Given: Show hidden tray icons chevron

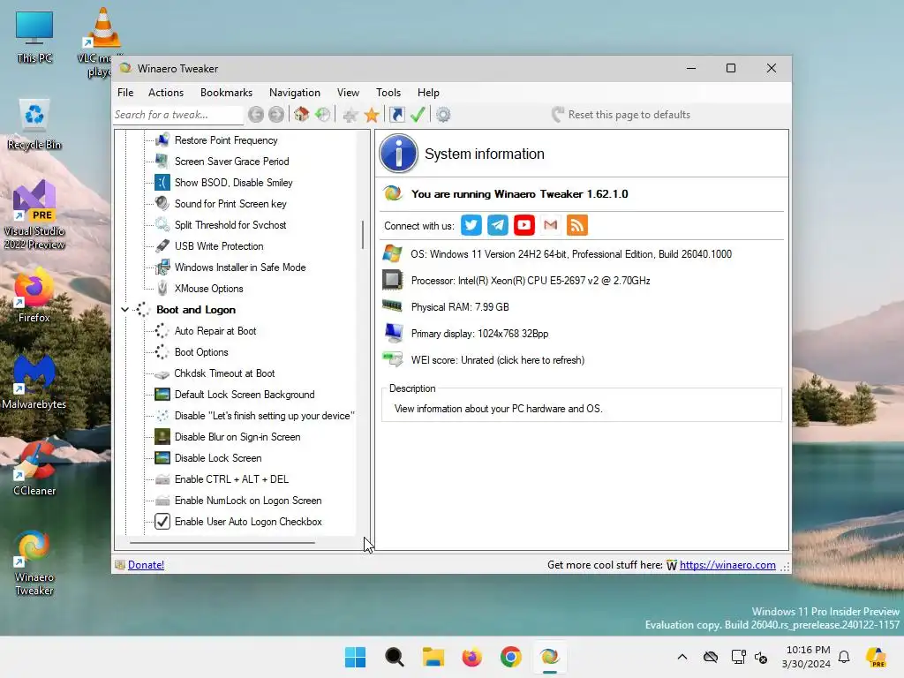Looking at the screenshot, I should 682,657.
